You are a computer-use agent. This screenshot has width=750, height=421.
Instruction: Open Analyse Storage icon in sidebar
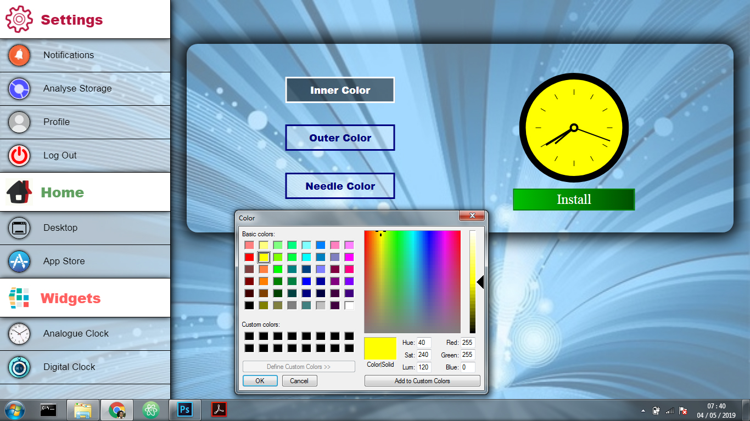click(19, 88)
